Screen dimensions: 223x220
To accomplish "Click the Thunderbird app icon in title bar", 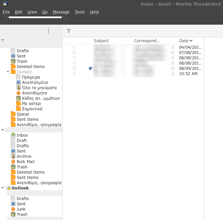I will click(x=5, y=4).
